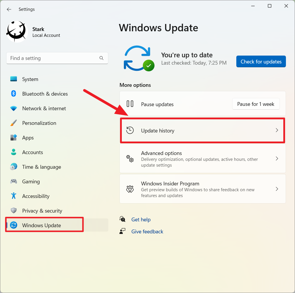295x293 pixels.
Task: Click Pause for 1 week button
Action: tap(256, 104)
